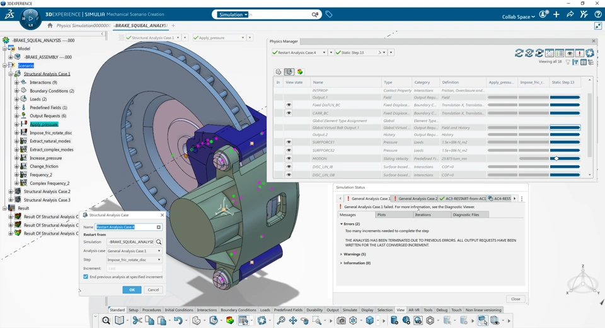605x328 pixels.
Task: Click the home icon in tab bar
Action: (50, 25)
